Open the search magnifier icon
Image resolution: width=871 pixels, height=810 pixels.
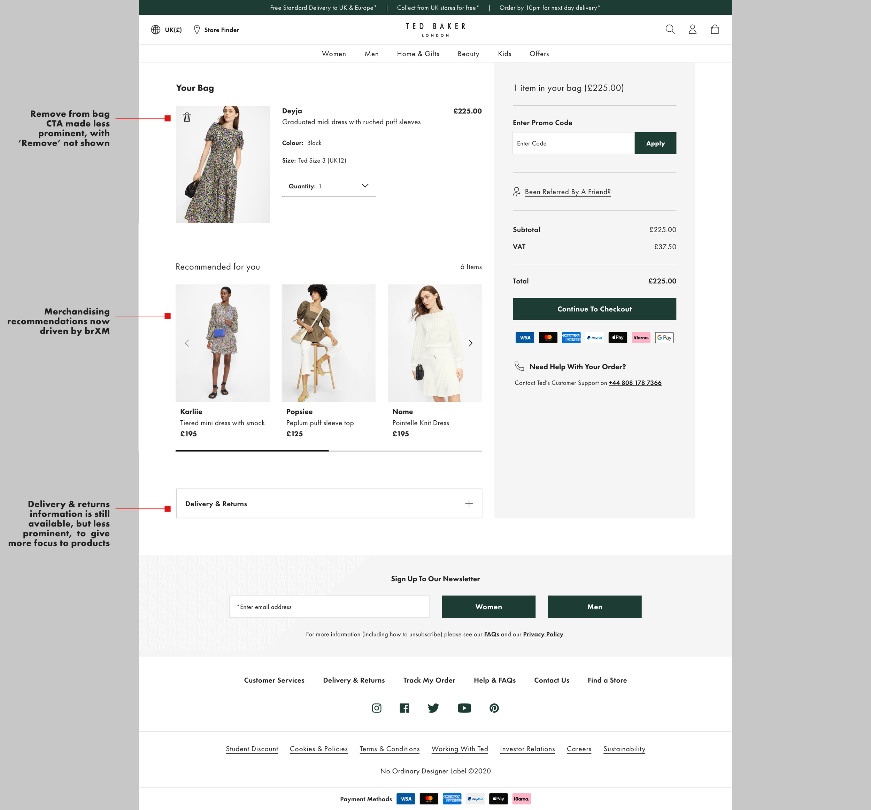point(670,29)
